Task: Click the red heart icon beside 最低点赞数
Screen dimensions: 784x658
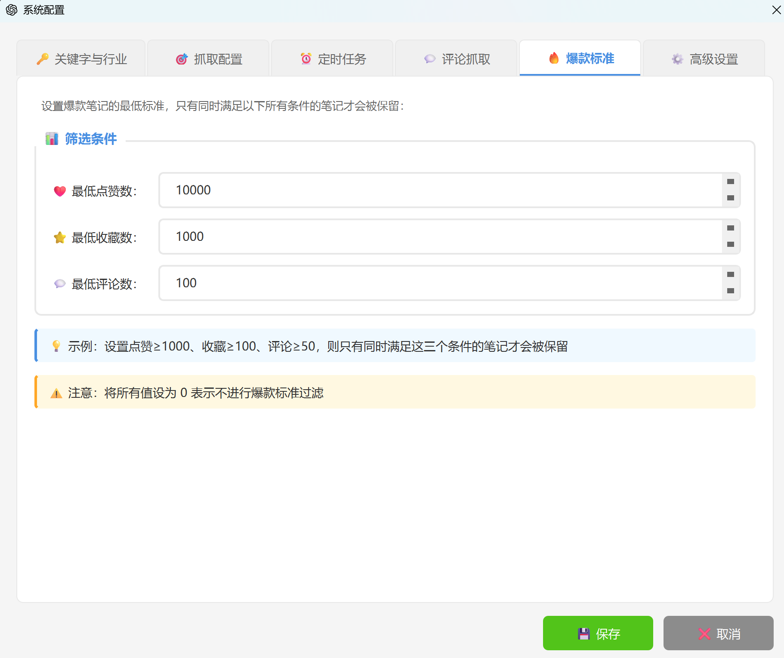Action: [60, 191]
